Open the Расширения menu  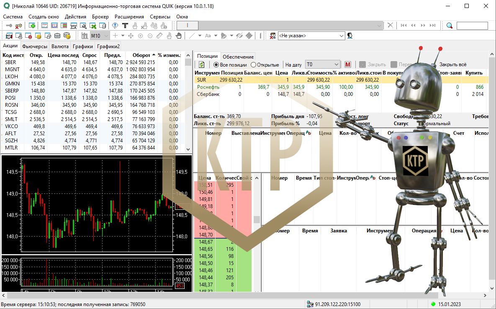pyautogui.click(x=129, y=17)
